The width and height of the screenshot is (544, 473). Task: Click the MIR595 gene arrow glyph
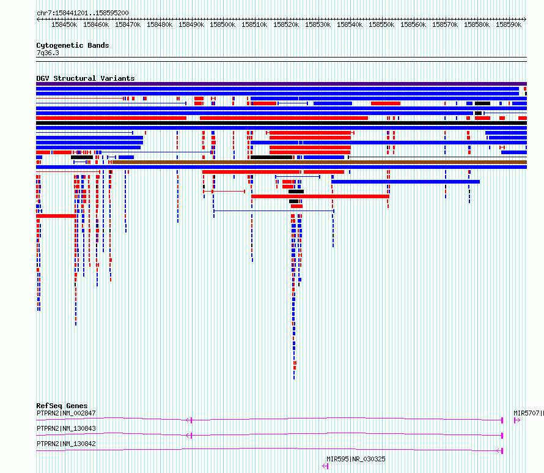coord(325,466)
